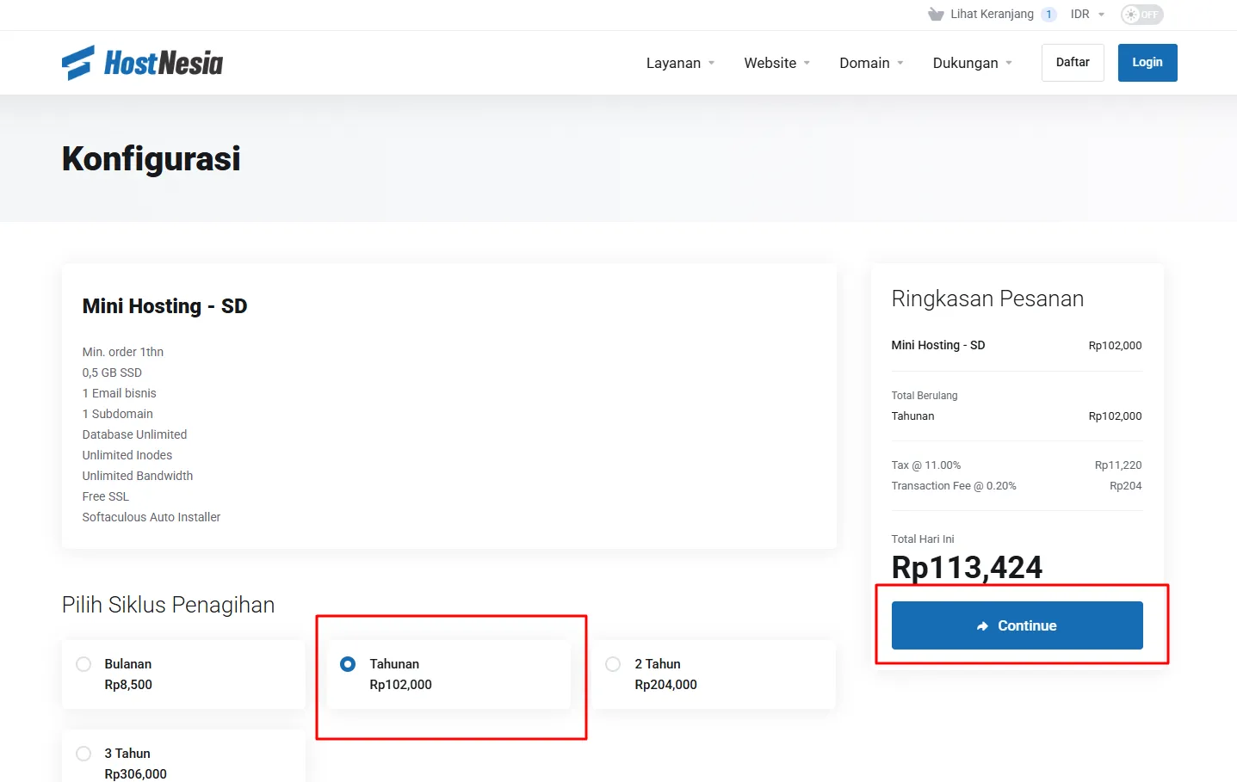Image resolution: width=1237 pixels, height=782 pixels.
Task: Click the Pilih Siklus Penagihan heading
Action: tap(168, 605)
